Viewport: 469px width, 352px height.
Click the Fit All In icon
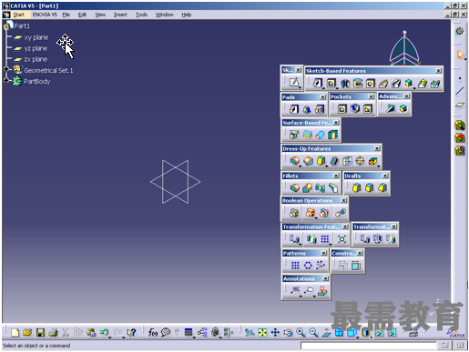(x=262, y=333)
